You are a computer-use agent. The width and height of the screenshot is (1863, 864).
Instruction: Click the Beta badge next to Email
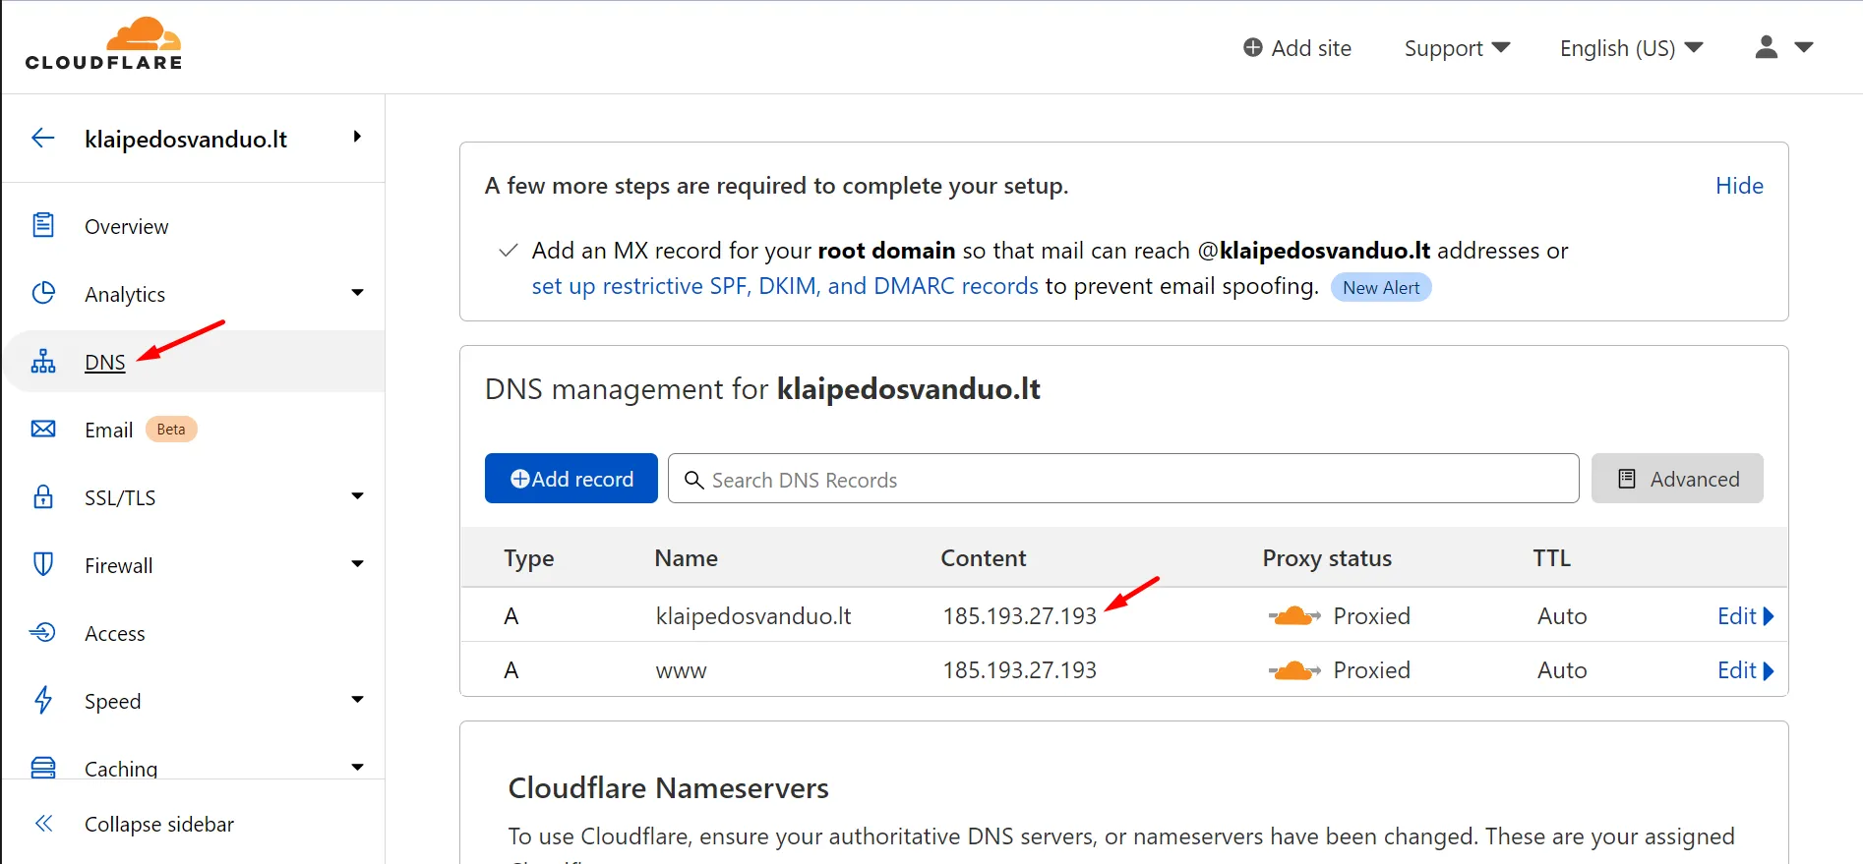[171, 430]
